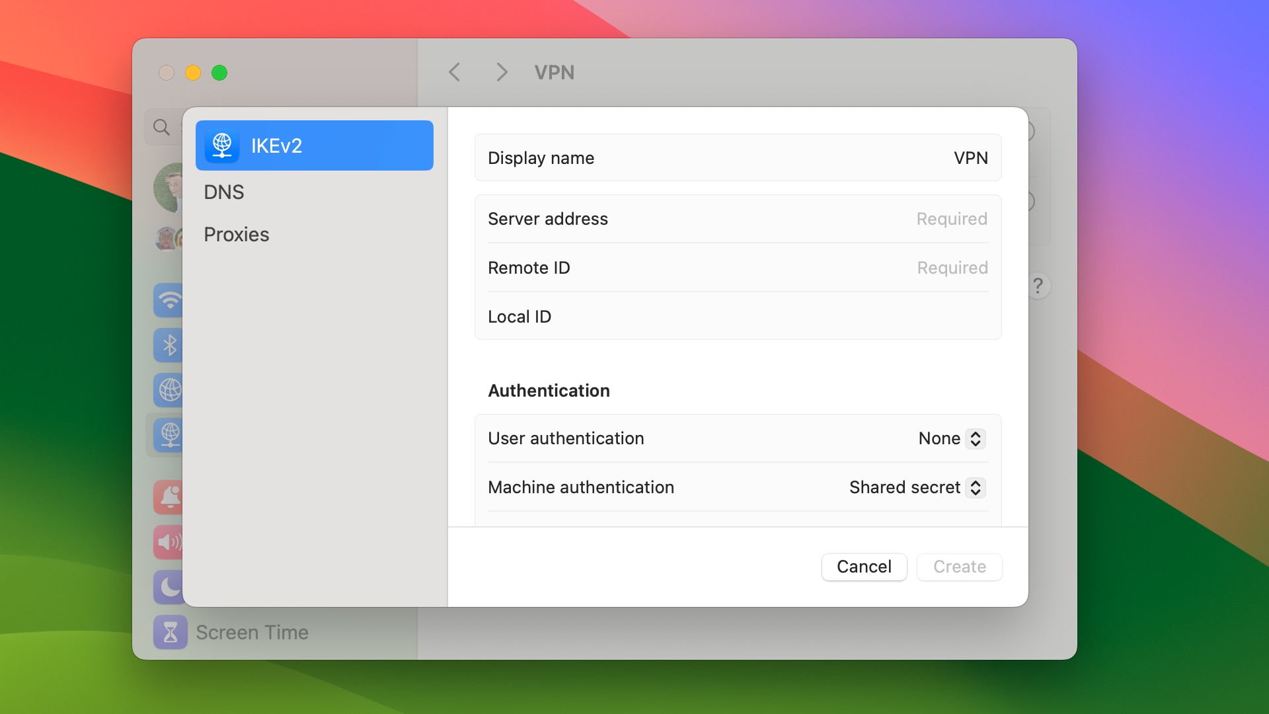Zoom the System Settings window
The image size is (1269, 714).
coord(219,73)
